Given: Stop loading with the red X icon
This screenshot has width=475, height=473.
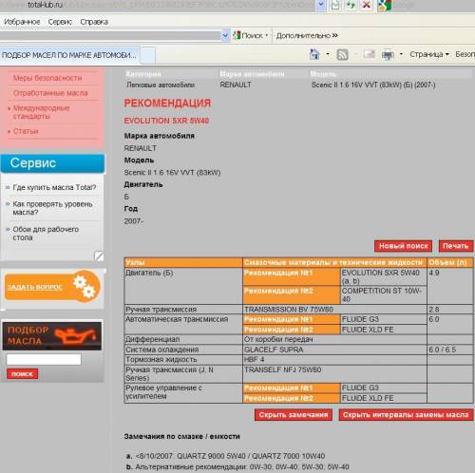Looking at the screenshot, I should (367, 5).
